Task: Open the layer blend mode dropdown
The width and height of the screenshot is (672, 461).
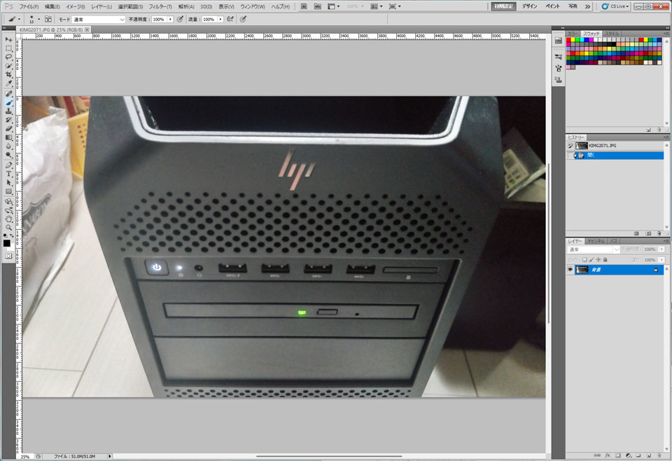Action: tap(593, 249)
